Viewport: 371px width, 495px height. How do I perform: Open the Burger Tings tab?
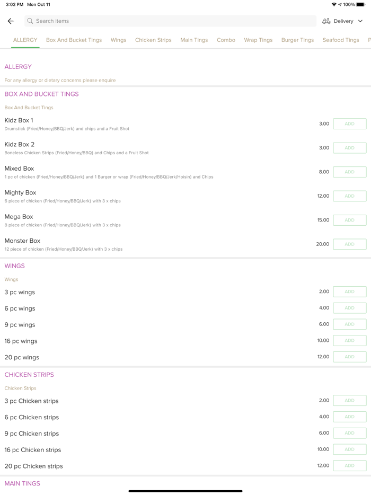(x=297, y=40)
